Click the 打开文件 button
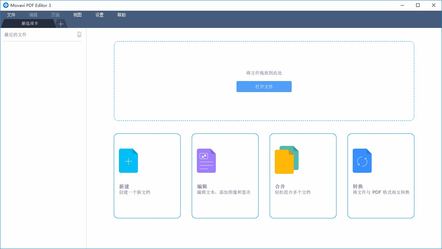442x249 pixels. point(264,87)
